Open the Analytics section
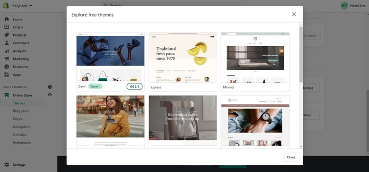The width and height of the screenshot is (369, 172). [x=20, y=51]
